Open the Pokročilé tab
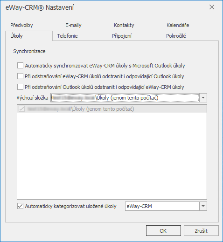The height and width of the screenshot is (242, 223). click(x=176, y=36)
